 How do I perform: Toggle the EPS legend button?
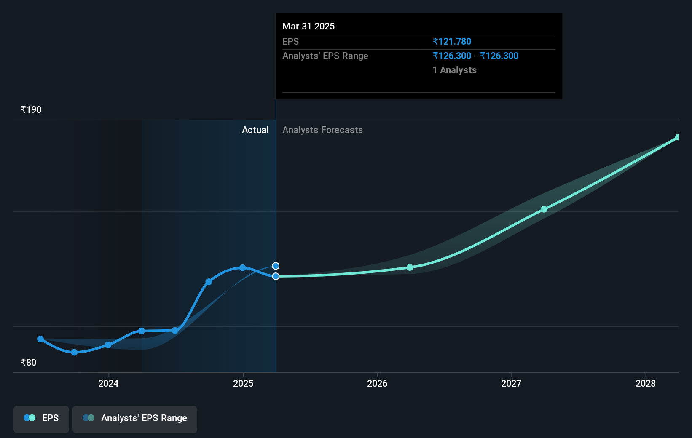(41, 419)
